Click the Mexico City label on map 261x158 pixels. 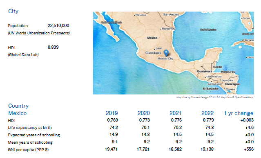165,59
